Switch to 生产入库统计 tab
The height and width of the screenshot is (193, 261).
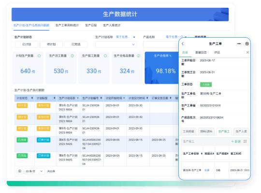click(112, 25)
